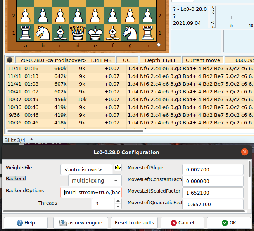Click the Backend label in configuration
Viewport: 254px width, 231px height.
16,178
